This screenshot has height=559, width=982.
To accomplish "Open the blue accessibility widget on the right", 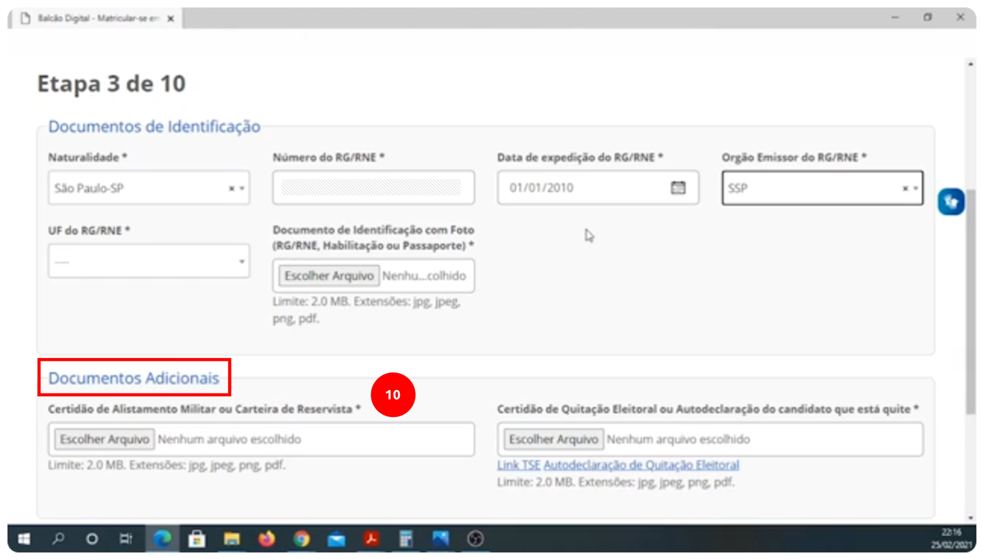I will (x=952, y=201).
